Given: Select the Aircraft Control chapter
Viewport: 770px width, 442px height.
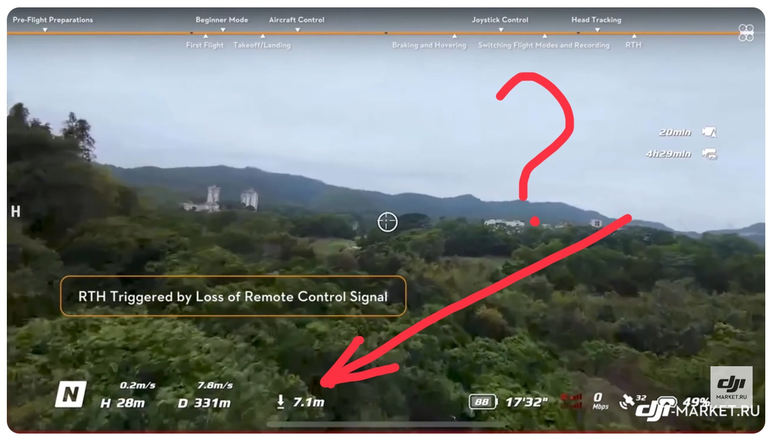Looking at the screenshot, I should (297, 20).
